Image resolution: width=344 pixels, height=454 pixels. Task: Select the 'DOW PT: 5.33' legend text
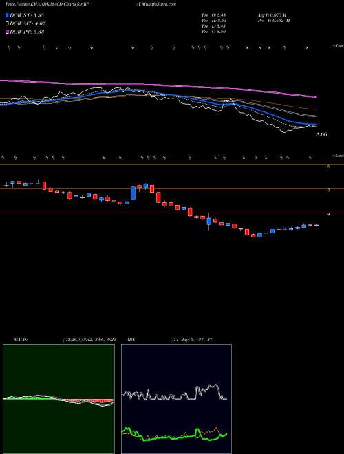point(27,32)
